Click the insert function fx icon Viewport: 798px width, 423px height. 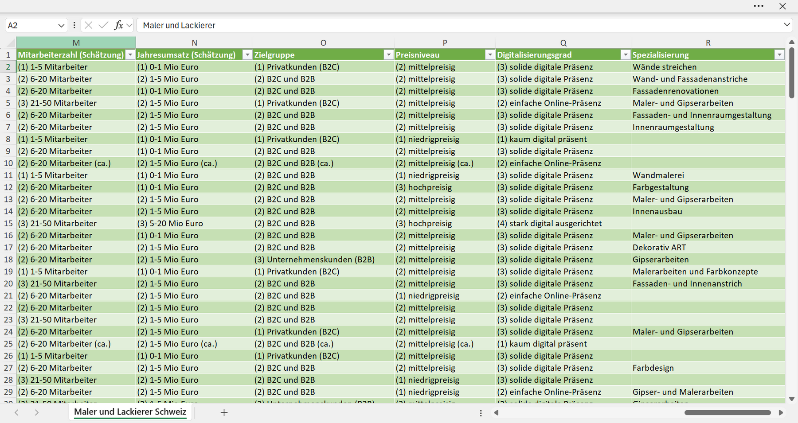tap(118, 25)
